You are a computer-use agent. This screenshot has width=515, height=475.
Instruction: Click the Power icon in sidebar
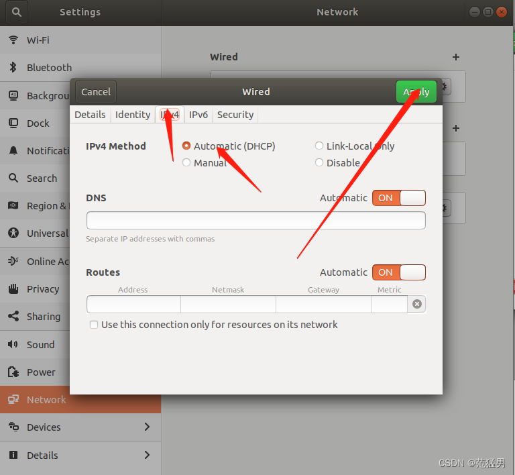tap(13, 372)
